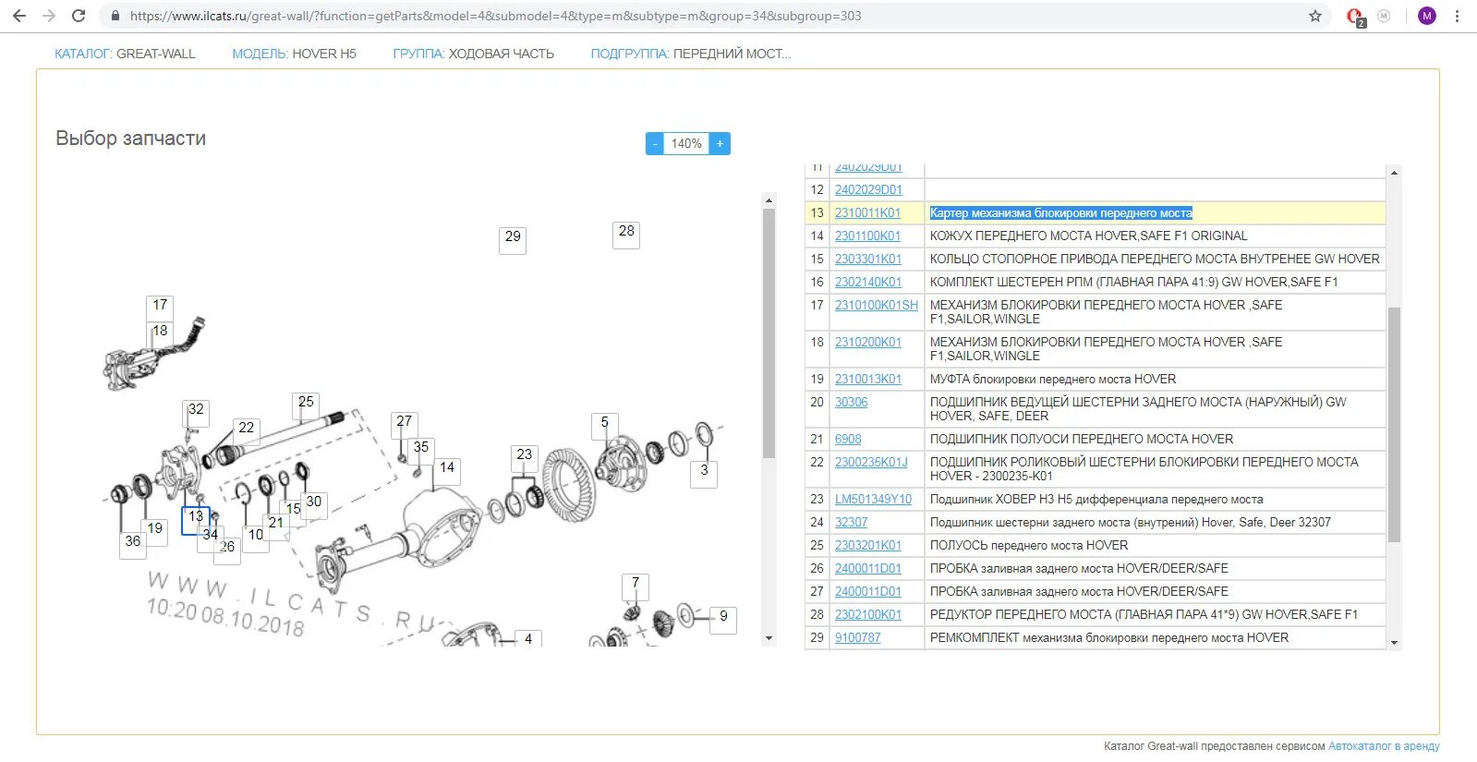
Task: Open the purple M profile avatar
Action: tap(1427, 16)
